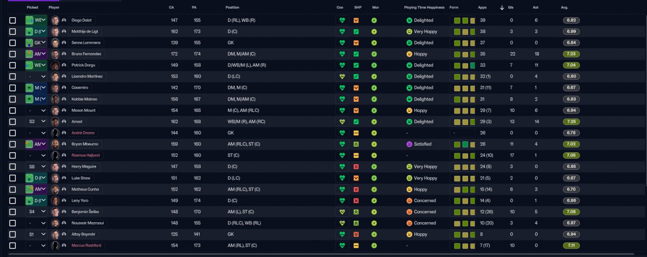647x257 pixels.
Task: Open the S3 picked dropdown for Amad
Action: (36, 121)
